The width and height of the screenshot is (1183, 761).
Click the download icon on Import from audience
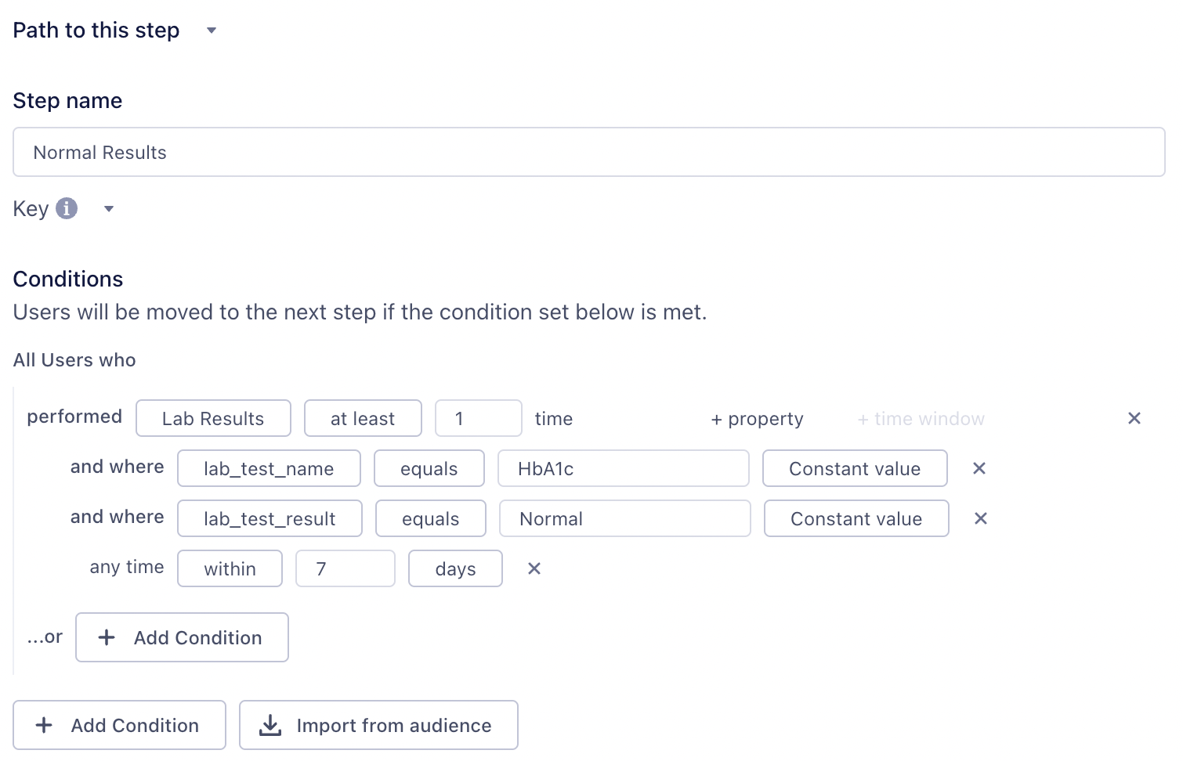click(270, 725)
